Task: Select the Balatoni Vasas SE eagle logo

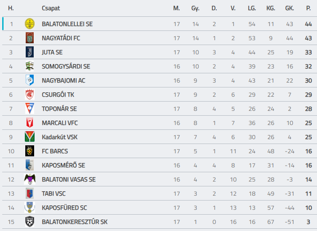Action: pyautogui.click(x=30, y=179)
